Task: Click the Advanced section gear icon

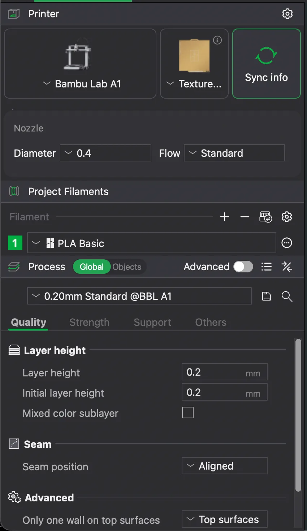Action: click(x=14, y=497)
